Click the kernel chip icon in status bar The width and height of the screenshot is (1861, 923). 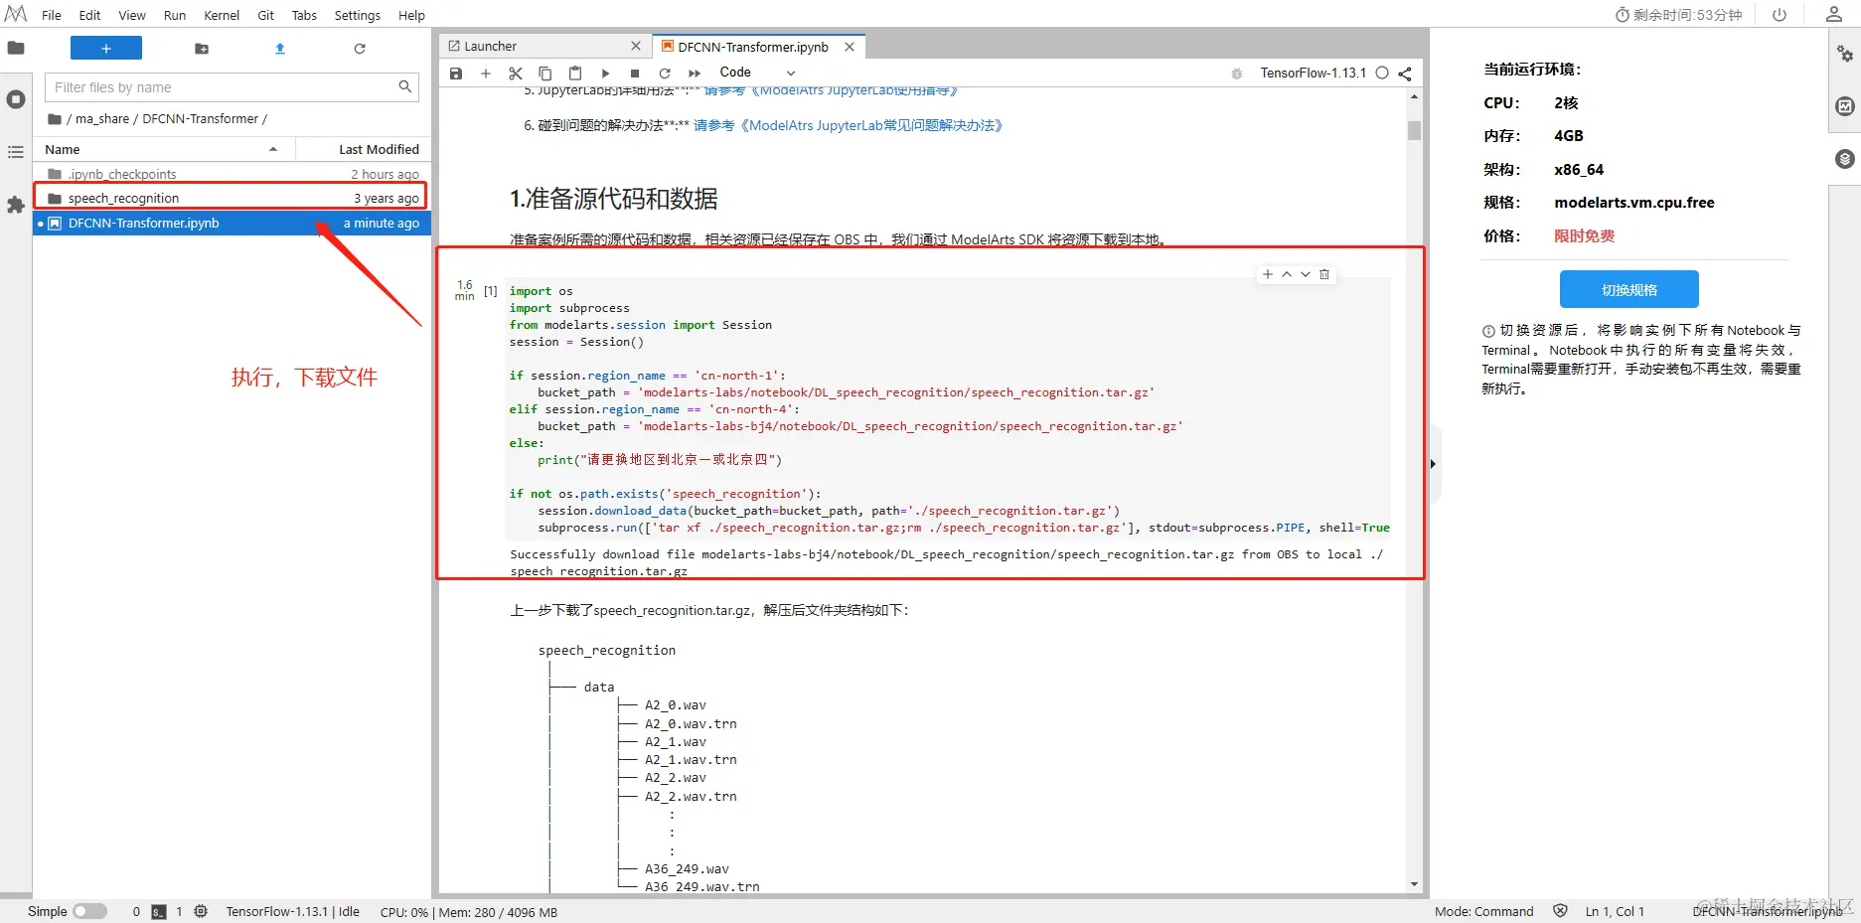201,911
